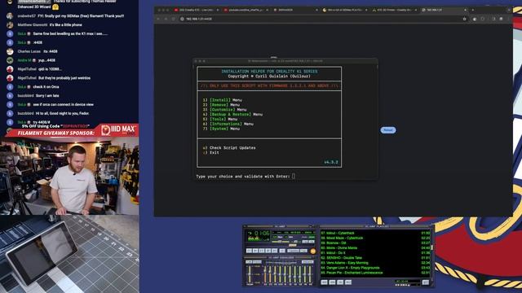The width and height of the screenshot is (522, 293).
Task: Click the '[Informations] Menu' line in terminal
Action: (228, 124)
